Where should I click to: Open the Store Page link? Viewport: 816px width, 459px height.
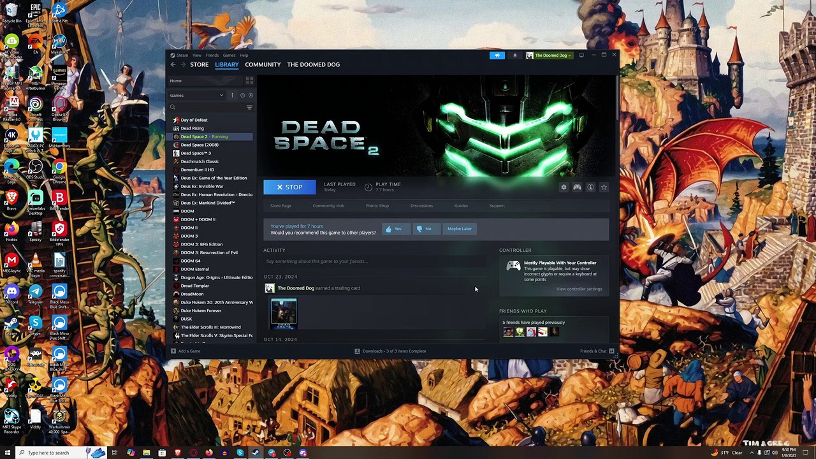coord(280,206)
